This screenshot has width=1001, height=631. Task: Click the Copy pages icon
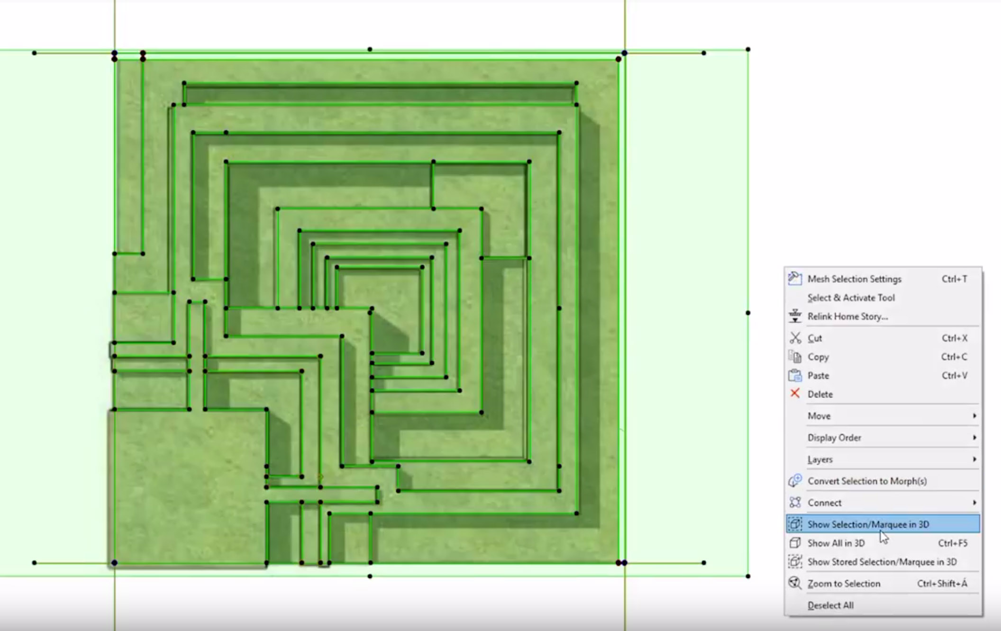795,356
